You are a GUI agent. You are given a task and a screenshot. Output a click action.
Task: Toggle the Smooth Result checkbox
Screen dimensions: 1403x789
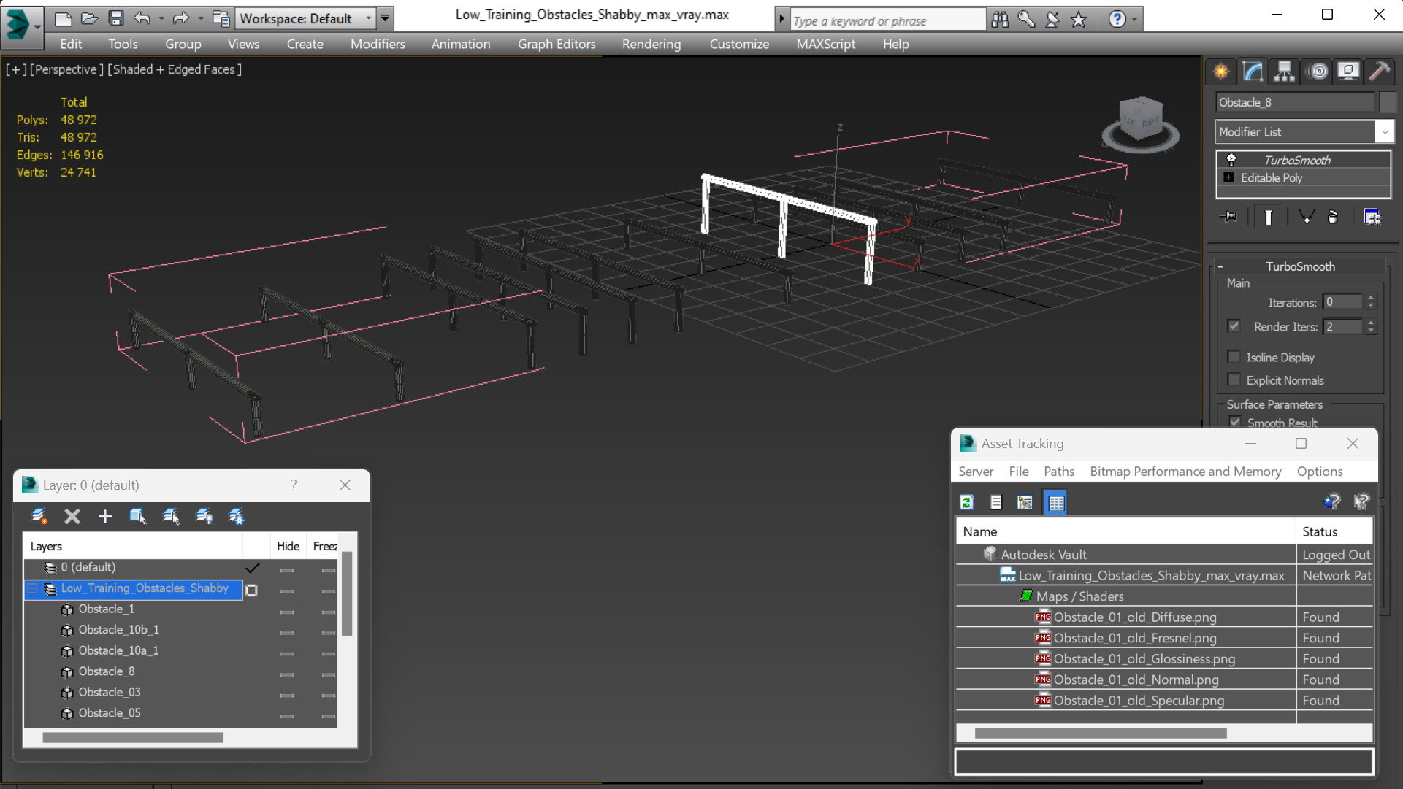(x=1235, y=422)
